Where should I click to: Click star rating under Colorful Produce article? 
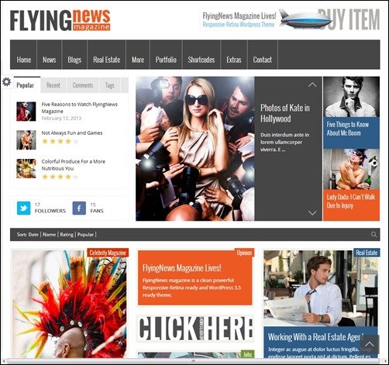(60, 177)
